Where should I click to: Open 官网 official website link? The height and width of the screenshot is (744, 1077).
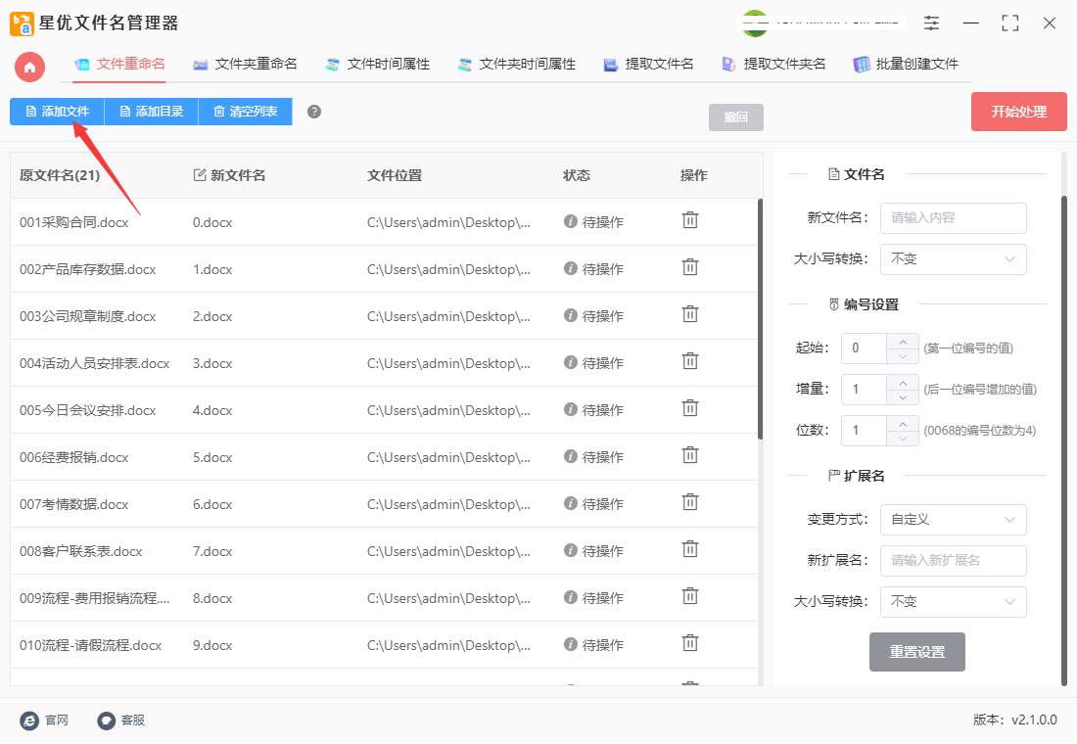[x=44, y=720]
